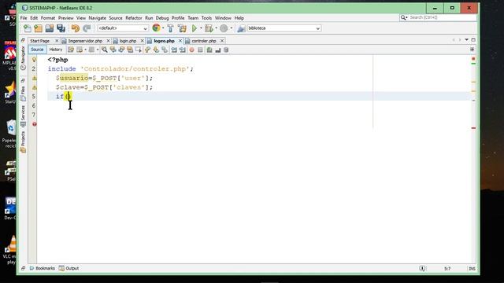The width and height of the screenshot is (504, 283).
Task: Click the Debug Project icon
Action: click(x=209, y=28)
